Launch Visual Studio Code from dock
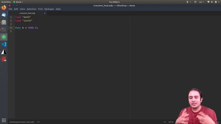This screenshot has width=221, height=124. tap(4, 44)
